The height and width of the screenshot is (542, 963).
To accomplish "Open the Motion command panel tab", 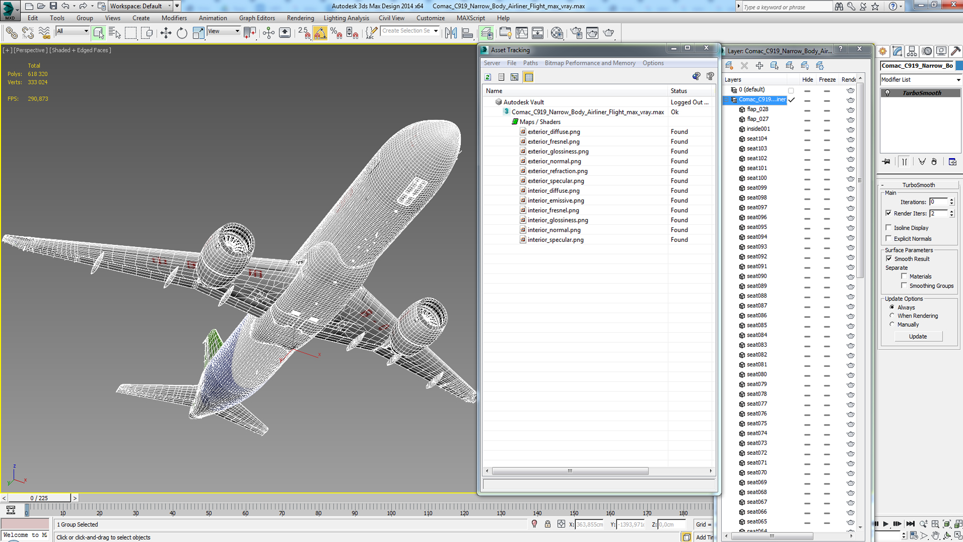I will [x=927, y=51].
